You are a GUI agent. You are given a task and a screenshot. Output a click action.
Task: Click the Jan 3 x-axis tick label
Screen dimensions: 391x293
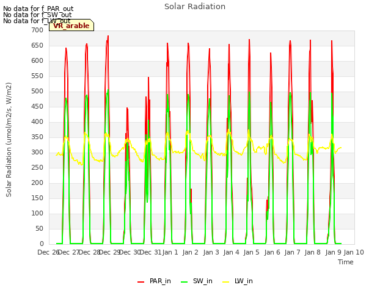coord(211,252)
